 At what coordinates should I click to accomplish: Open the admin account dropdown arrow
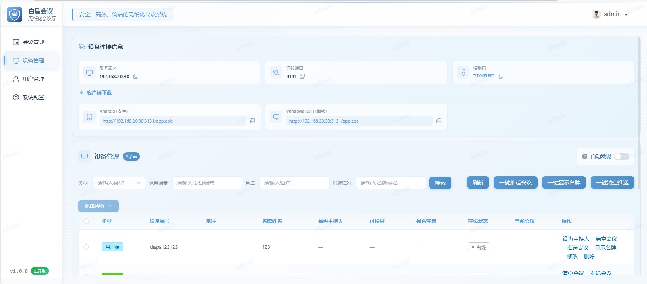click(x=626, y=15)
